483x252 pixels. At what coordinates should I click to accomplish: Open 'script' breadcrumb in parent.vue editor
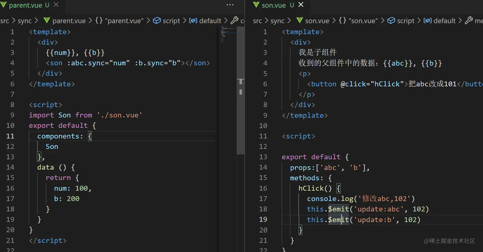tap(167, 21)
